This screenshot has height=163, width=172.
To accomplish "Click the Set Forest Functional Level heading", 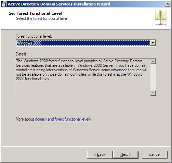I will click(x=35, y=13).
